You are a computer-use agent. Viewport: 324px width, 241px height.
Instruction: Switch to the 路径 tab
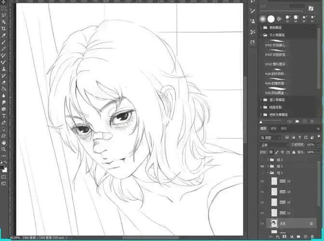pos(283,129)
